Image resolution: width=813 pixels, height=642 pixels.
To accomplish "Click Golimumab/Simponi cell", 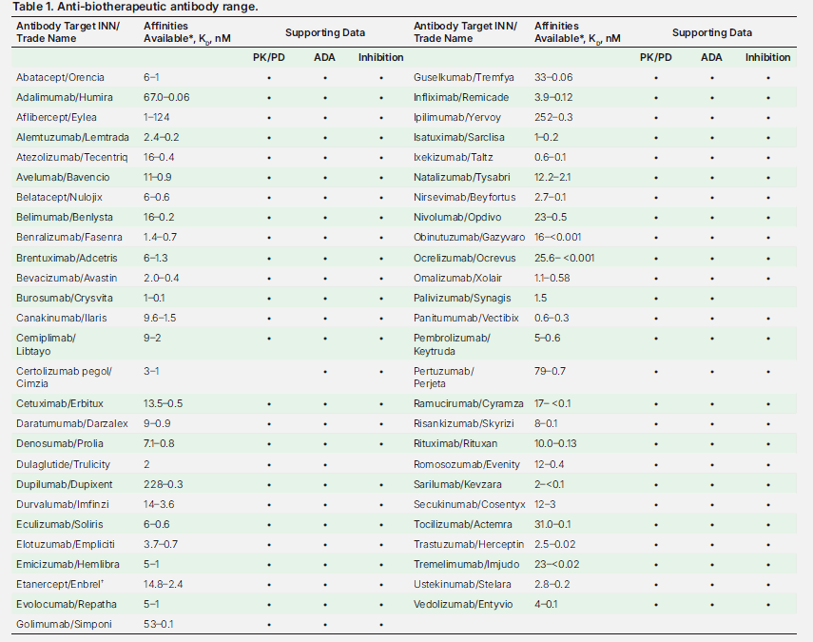I will pyautogui.click(x=64, y=624).
